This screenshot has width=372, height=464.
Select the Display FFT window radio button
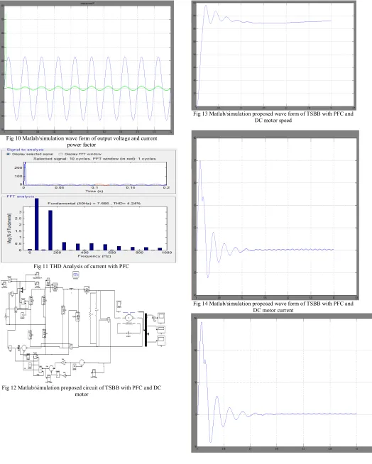(x=61, y=154)
